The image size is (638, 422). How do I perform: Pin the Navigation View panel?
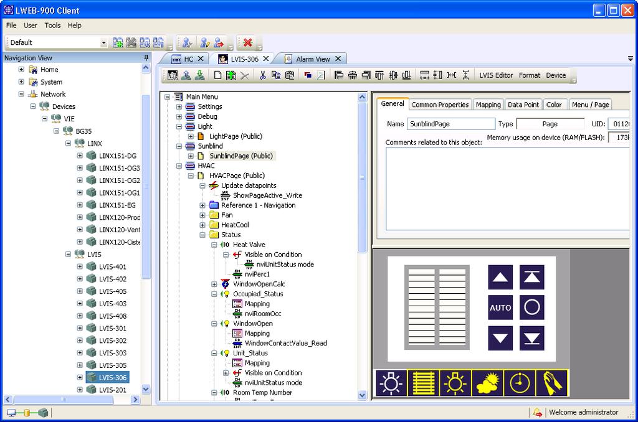coord(146,58)
